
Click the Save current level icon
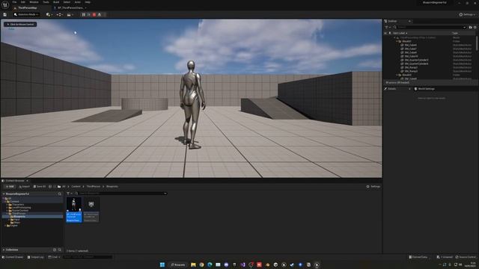point(5,15)
